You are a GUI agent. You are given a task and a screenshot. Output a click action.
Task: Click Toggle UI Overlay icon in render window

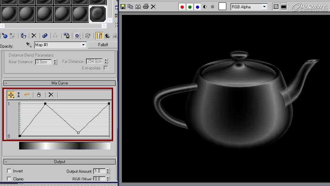pyautogui.click(x=276, y=7)
